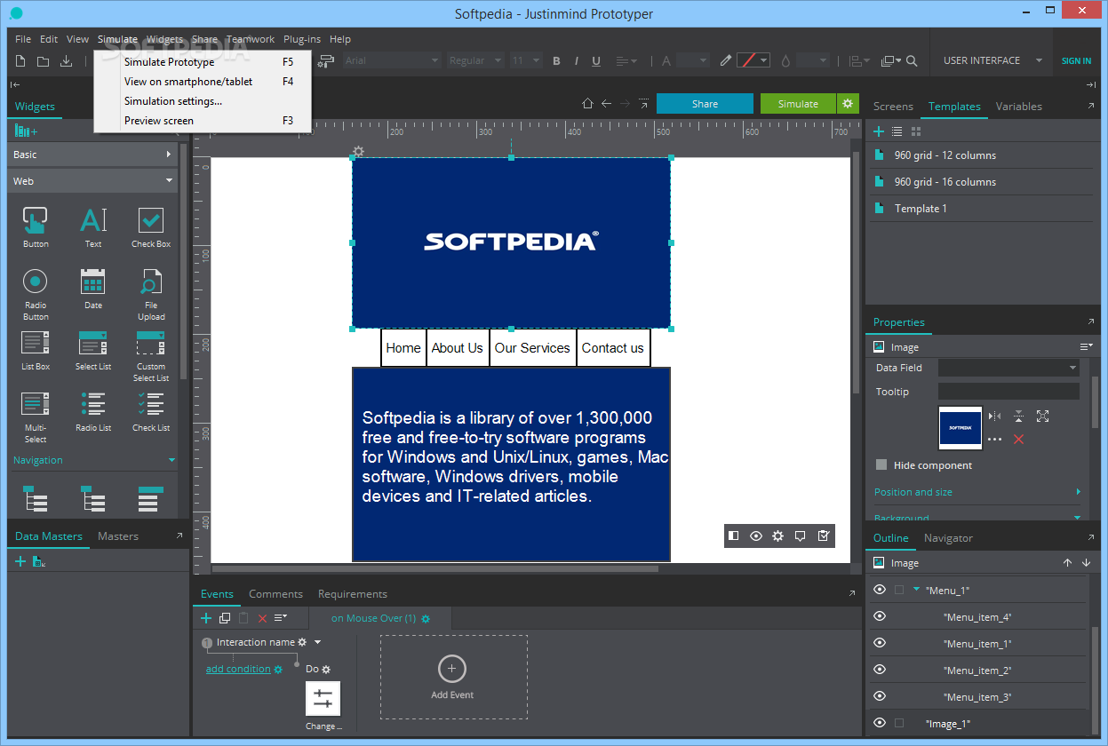Image resolution: width=1108 pixels, height=746 pixels.
Task: Add new data master plus icon
Action: click(20, 561)
